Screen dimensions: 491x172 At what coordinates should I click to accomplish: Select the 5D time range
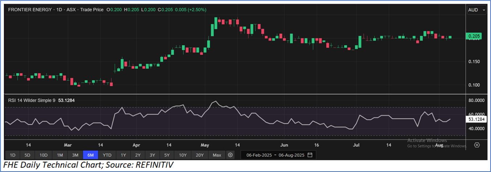(x=28, y=155)
